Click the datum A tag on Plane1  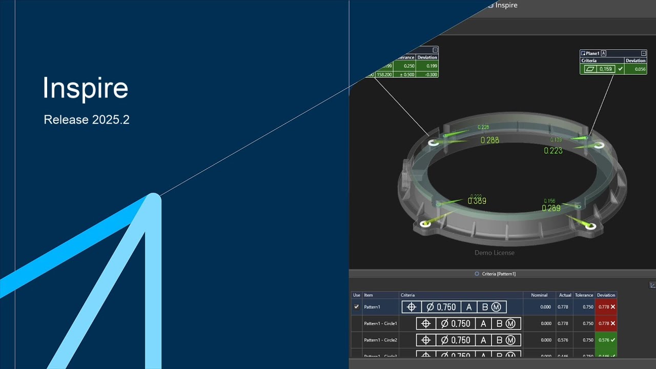tap(604, 53)
